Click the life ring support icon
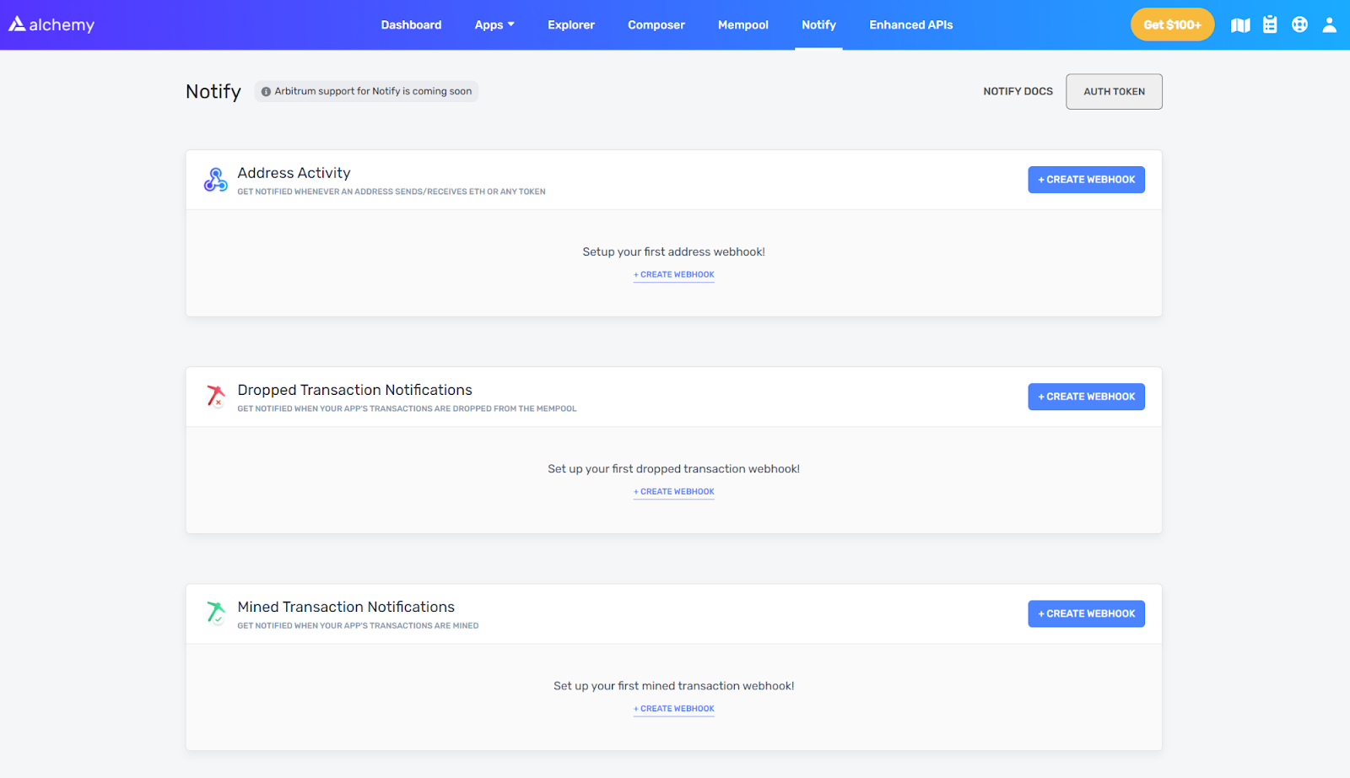This screenshot has height=778, width=1350. coord(1299,24)
